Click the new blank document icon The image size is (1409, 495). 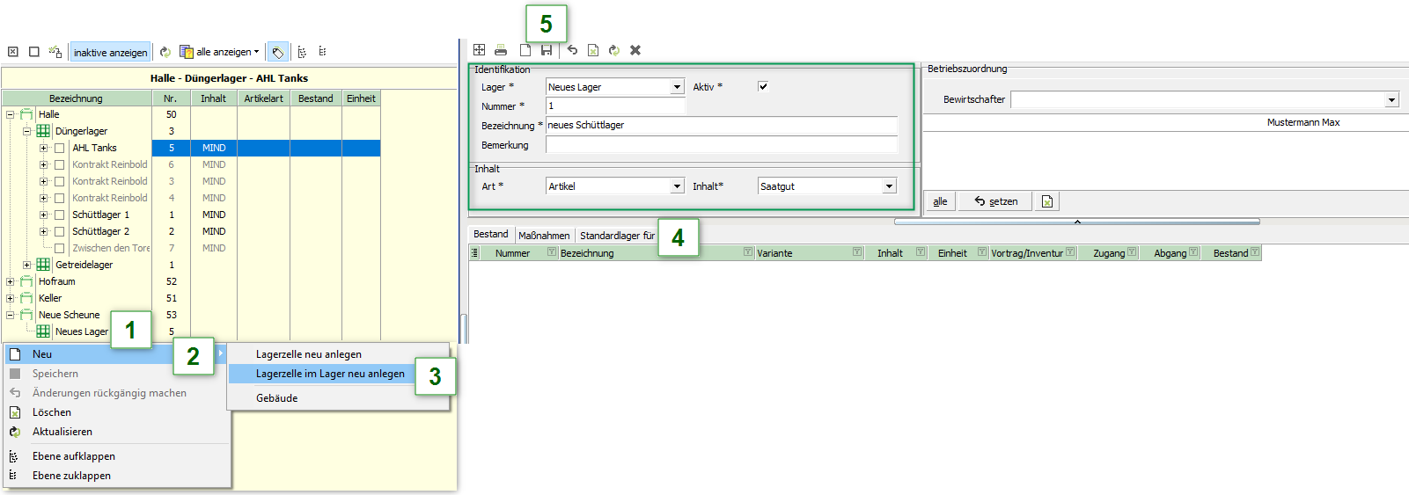[x=525, y=50]
